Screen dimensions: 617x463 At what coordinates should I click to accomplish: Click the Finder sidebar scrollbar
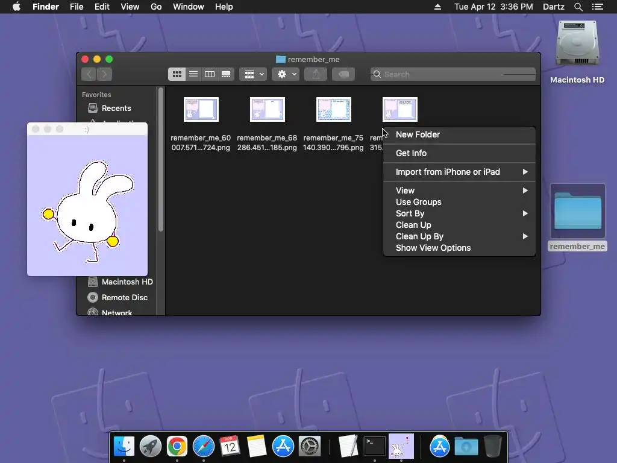tap(160, 159)
